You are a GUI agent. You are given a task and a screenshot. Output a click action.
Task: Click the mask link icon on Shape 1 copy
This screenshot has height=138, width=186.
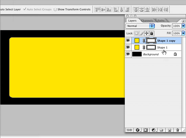[144, 41]
